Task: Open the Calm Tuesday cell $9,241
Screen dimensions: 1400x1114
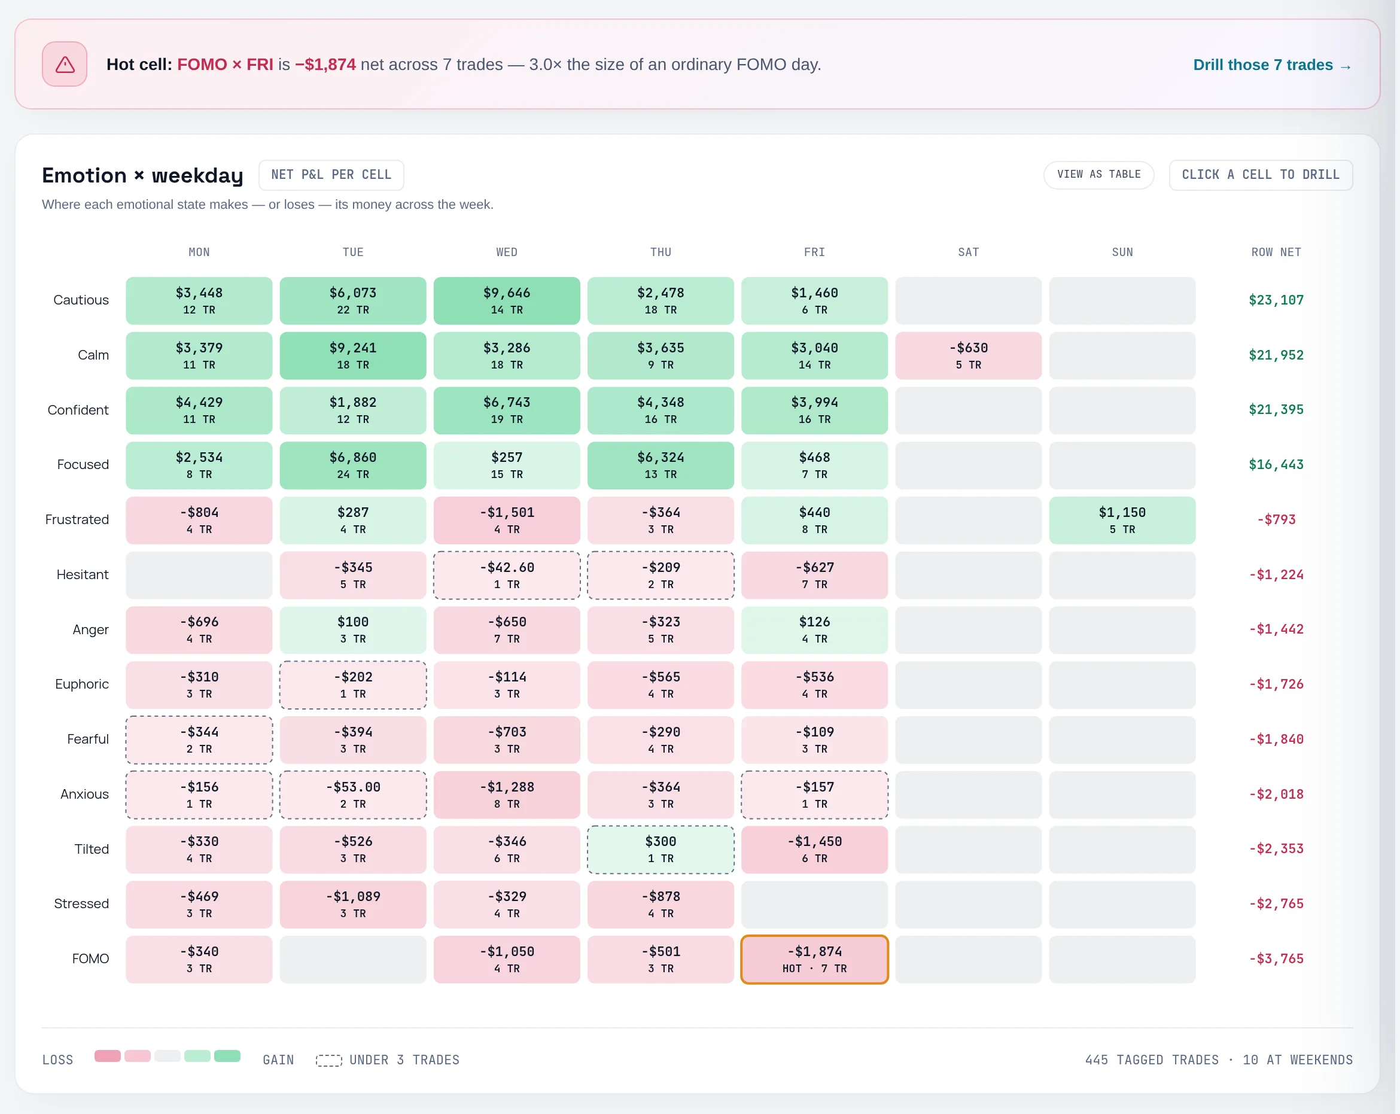Action: (352, 355)
